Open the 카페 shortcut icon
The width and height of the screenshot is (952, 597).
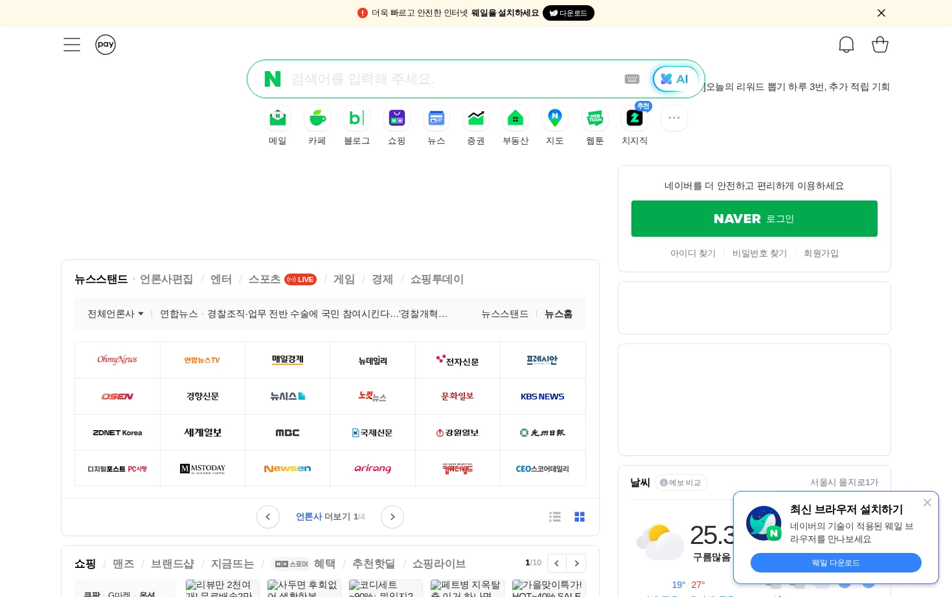click(x=317, y=118)
